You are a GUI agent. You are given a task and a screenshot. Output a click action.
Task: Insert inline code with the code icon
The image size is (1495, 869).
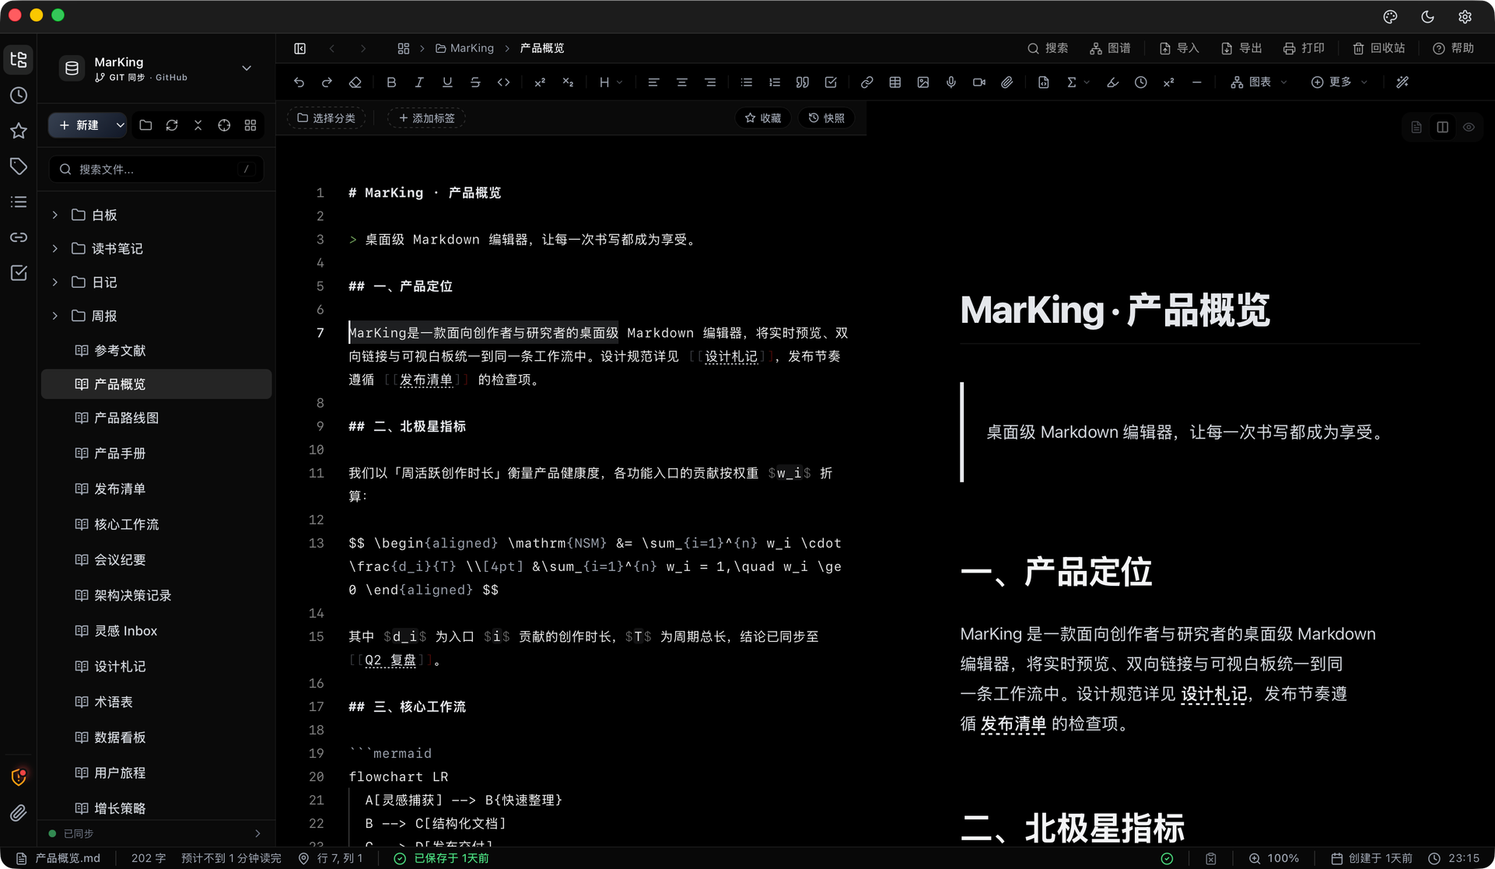504,82
